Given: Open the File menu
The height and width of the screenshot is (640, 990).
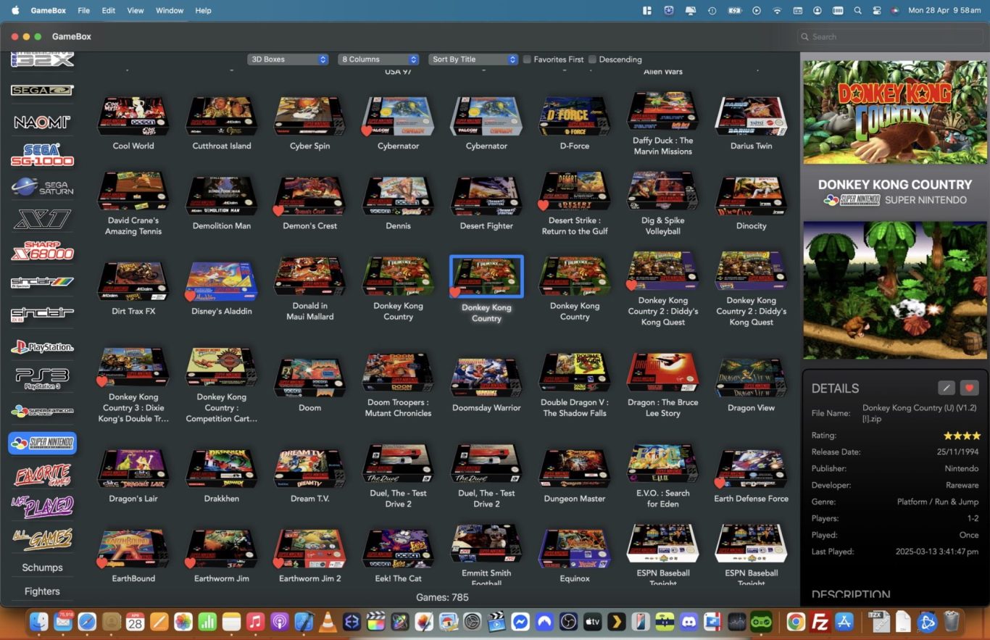Looking at the screenshot, I should [83, 11].
